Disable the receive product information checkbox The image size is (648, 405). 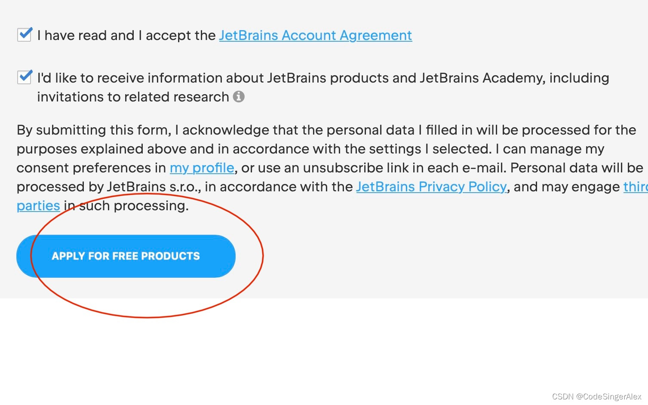tap(24, 77)
